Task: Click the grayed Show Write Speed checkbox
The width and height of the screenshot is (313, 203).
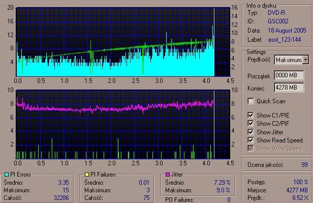Action: point(251,148)
